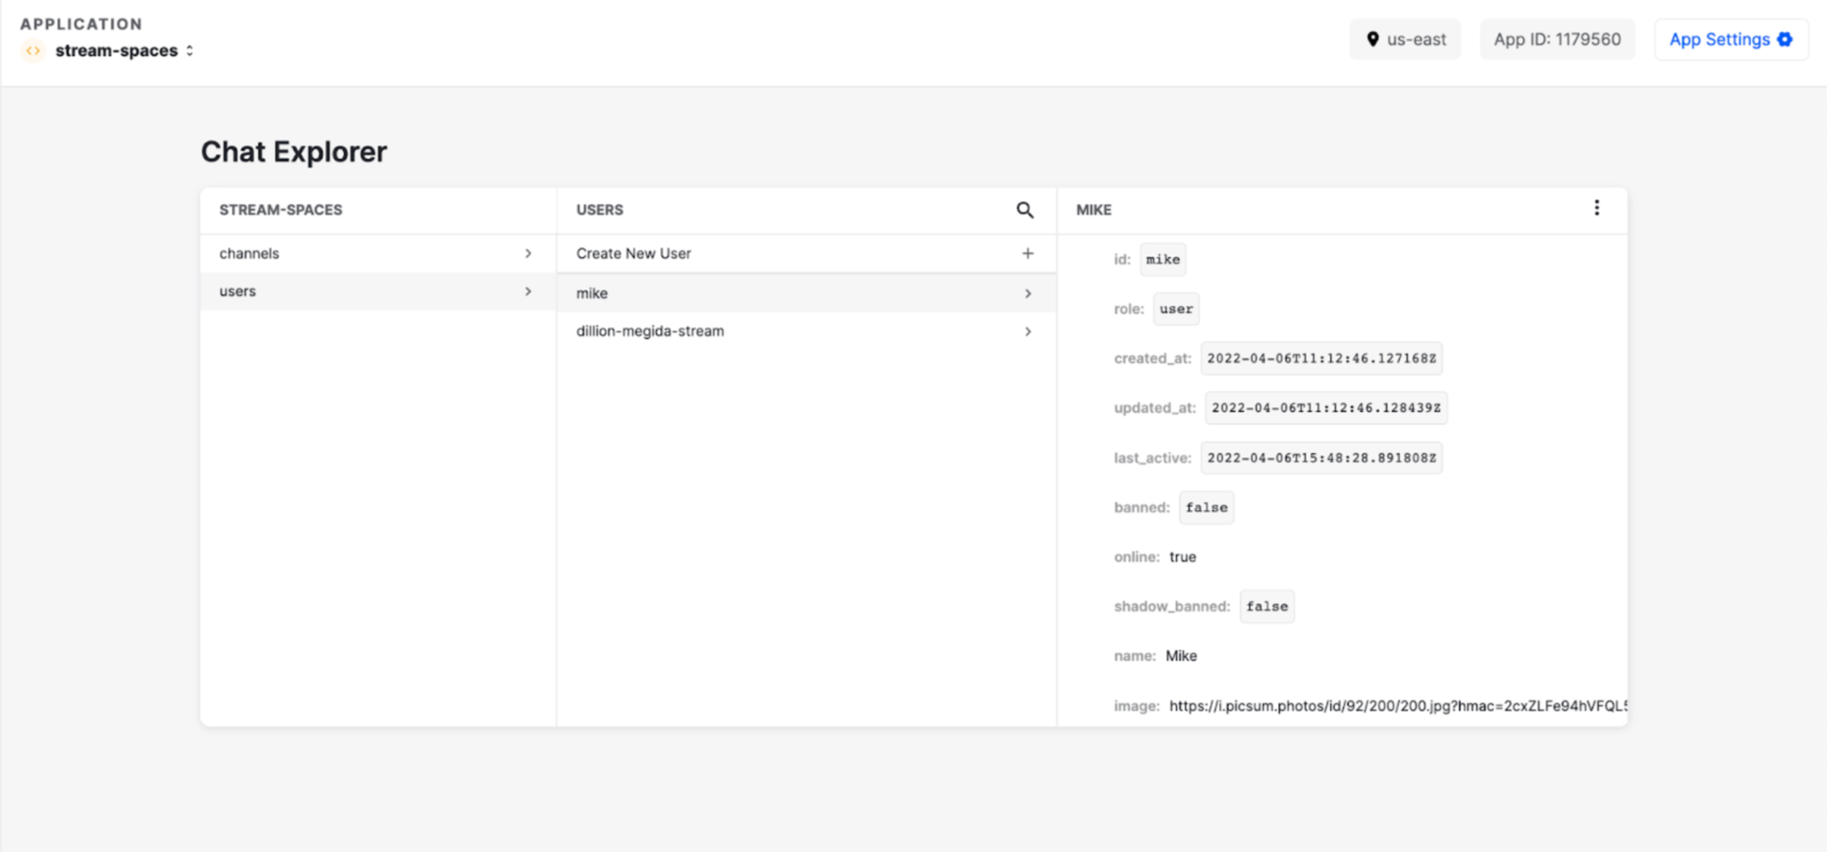Click the code brackets icon beside stream-spaces
Screen dimensions: 1827x852
point(33,50)
